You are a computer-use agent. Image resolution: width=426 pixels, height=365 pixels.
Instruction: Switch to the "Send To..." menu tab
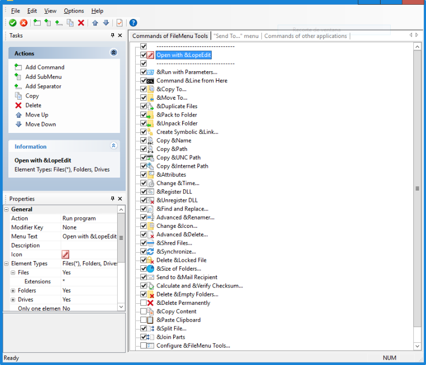[236, 36]
